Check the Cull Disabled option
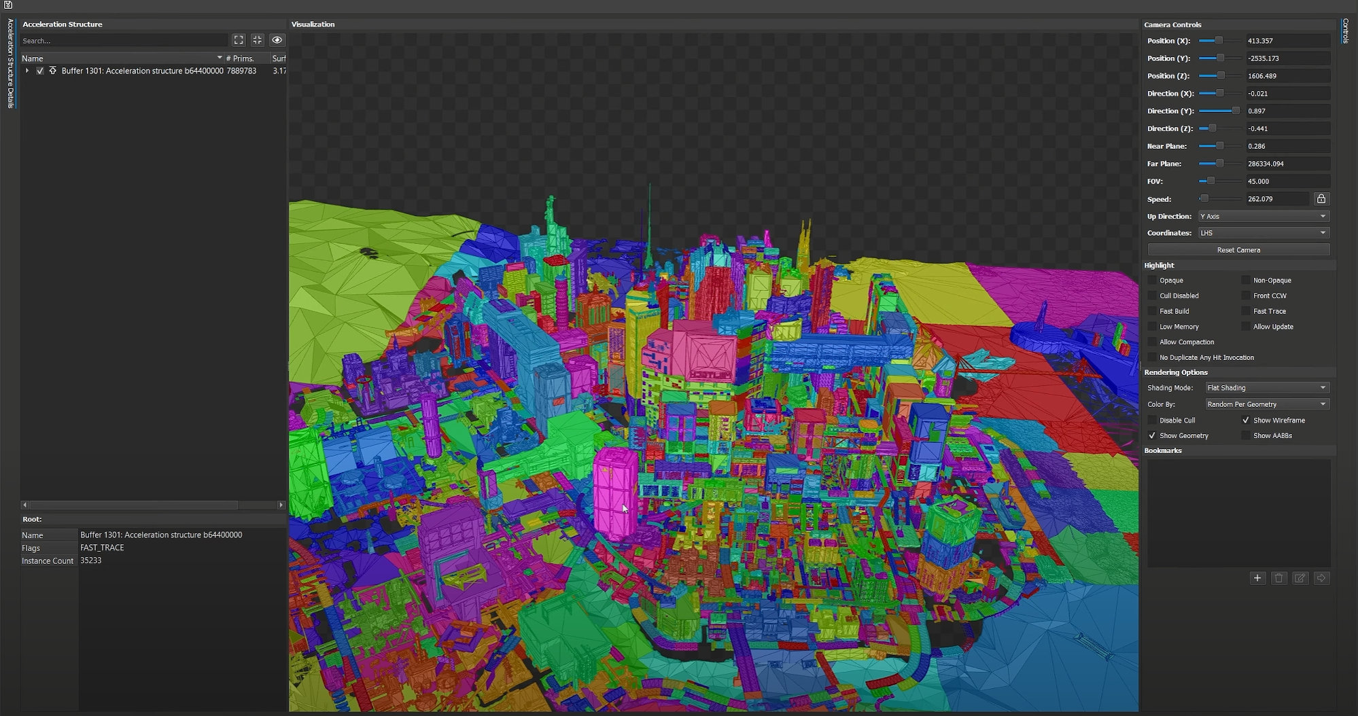Image resolution: width=1358 pixels, height=716 pixels. [x=1152, y=296]
